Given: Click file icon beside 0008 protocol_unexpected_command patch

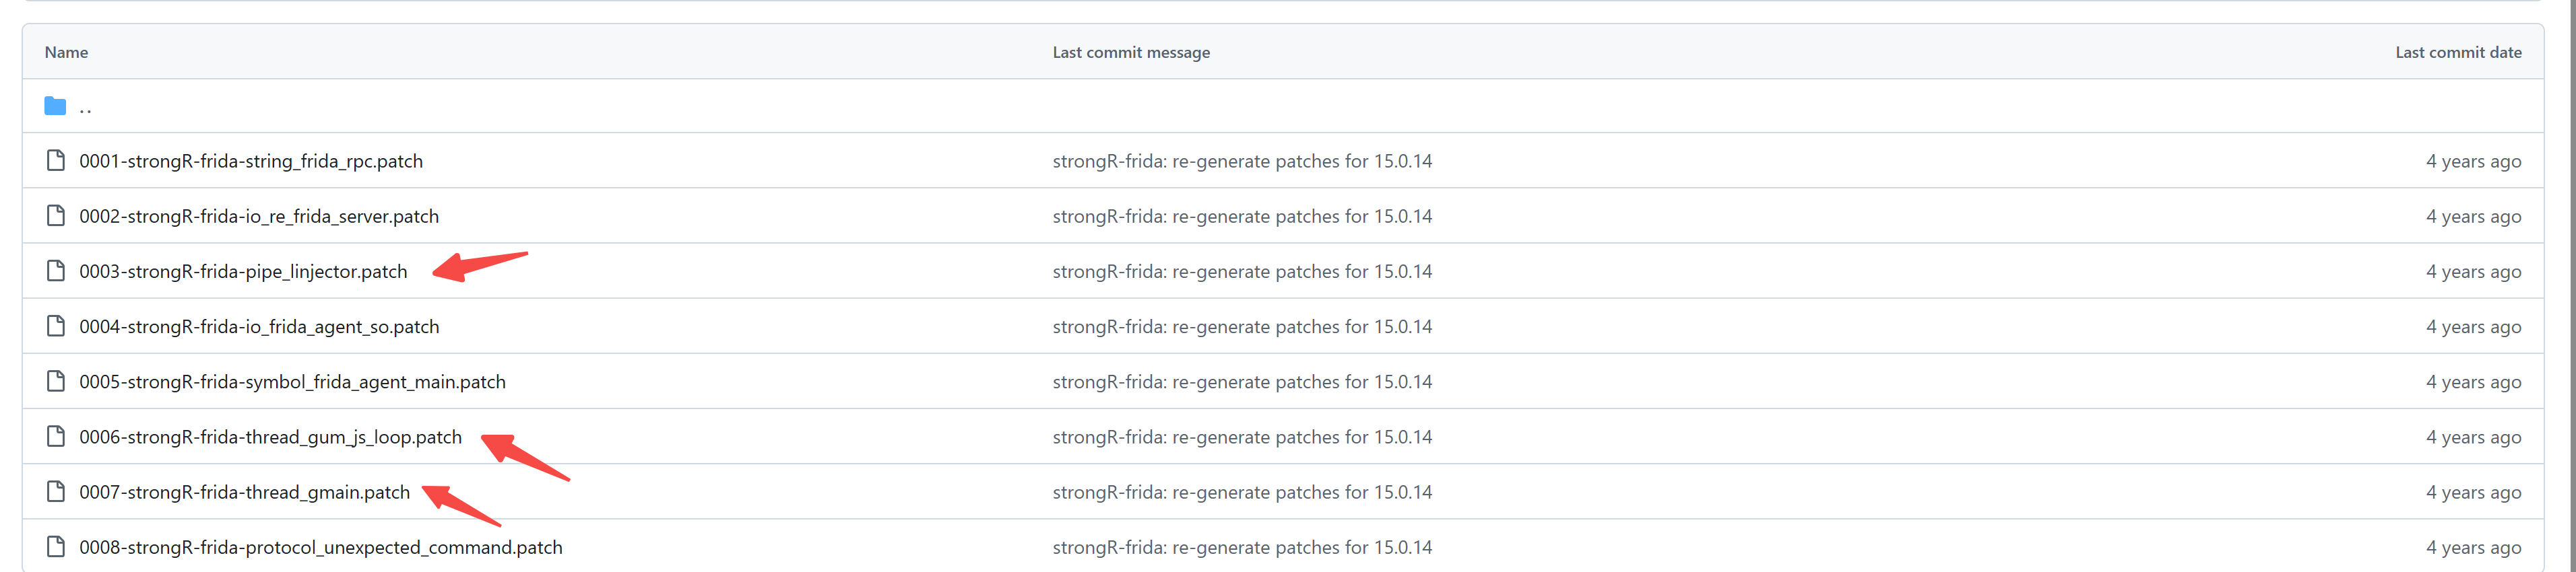Looking at the screenshot, I should pyautogui.click(x=56, y=546).
